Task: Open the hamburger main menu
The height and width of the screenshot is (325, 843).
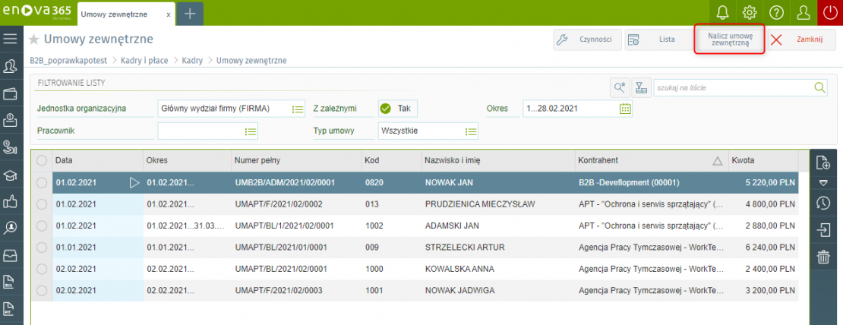Action: 11,38
